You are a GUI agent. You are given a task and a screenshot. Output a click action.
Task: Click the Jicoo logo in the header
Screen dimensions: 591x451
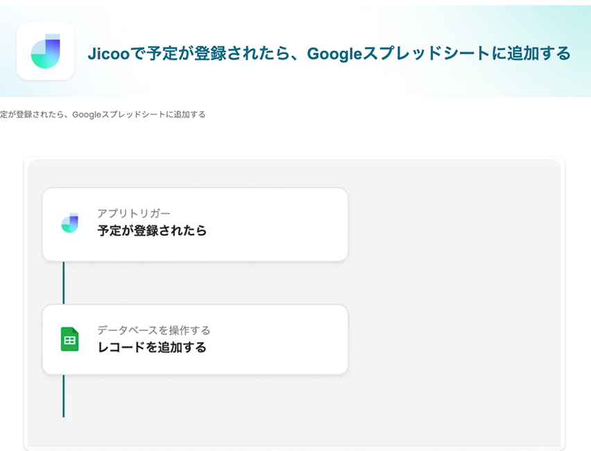click(x=45, y=51)
